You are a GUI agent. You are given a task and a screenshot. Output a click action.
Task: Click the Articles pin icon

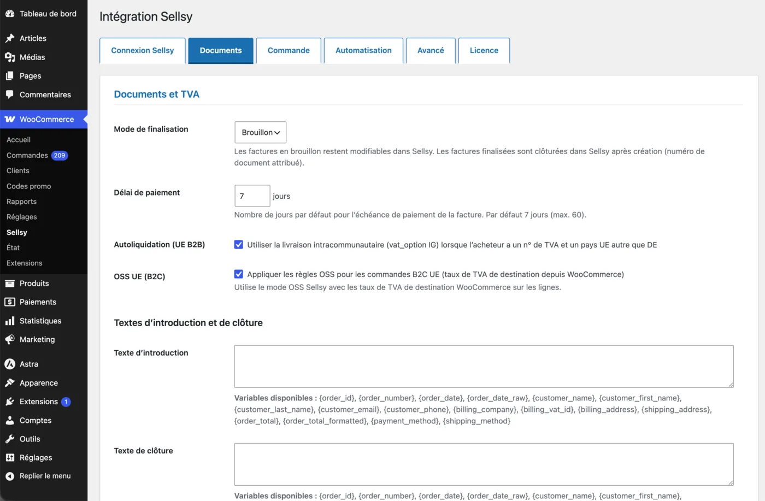pos(10,38)
